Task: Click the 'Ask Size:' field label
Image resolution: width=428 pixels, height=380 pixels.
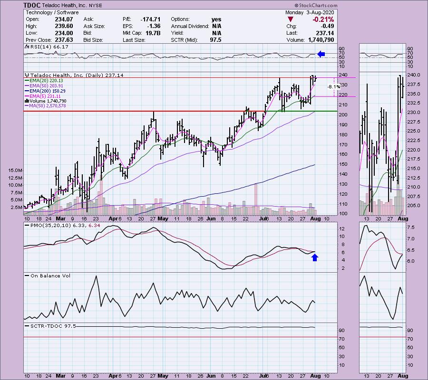Action: [x=94, y=26]
